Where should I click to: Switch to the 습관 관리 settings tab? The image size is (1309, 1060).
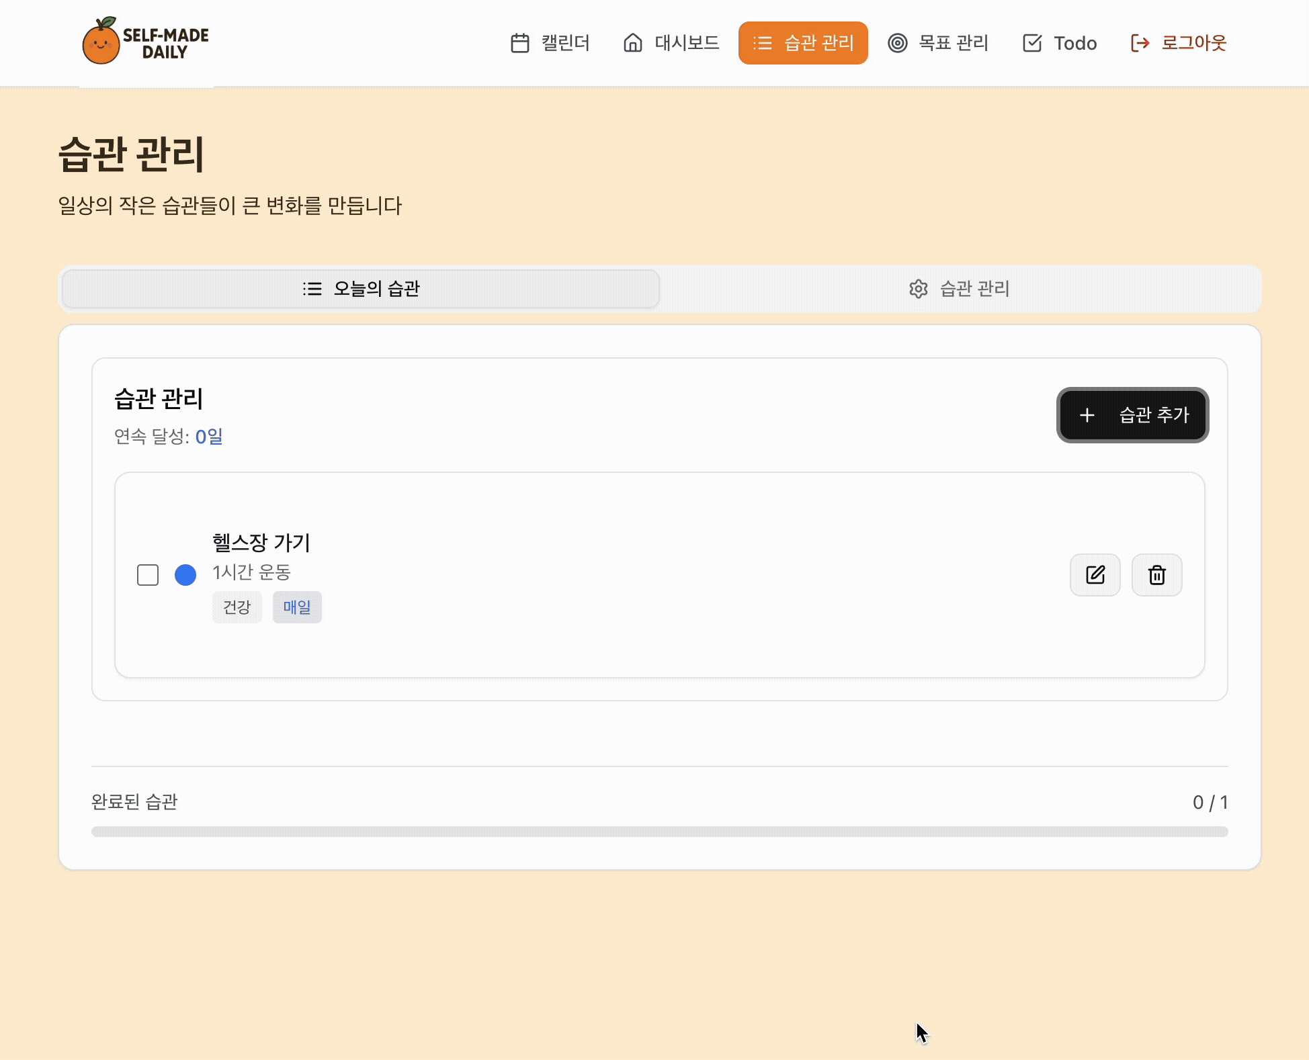(x=959, y=289)
